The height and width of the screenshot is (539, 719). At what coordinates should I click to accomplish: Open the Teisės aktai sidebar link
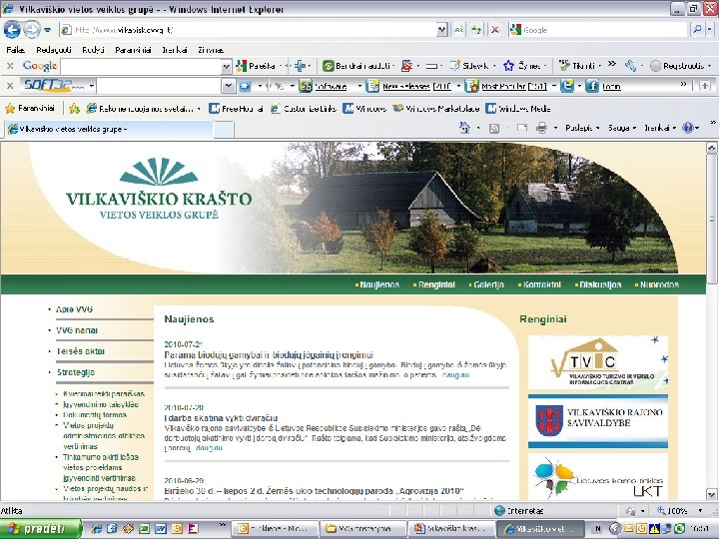pyautogui.click(x=81, y=351)
